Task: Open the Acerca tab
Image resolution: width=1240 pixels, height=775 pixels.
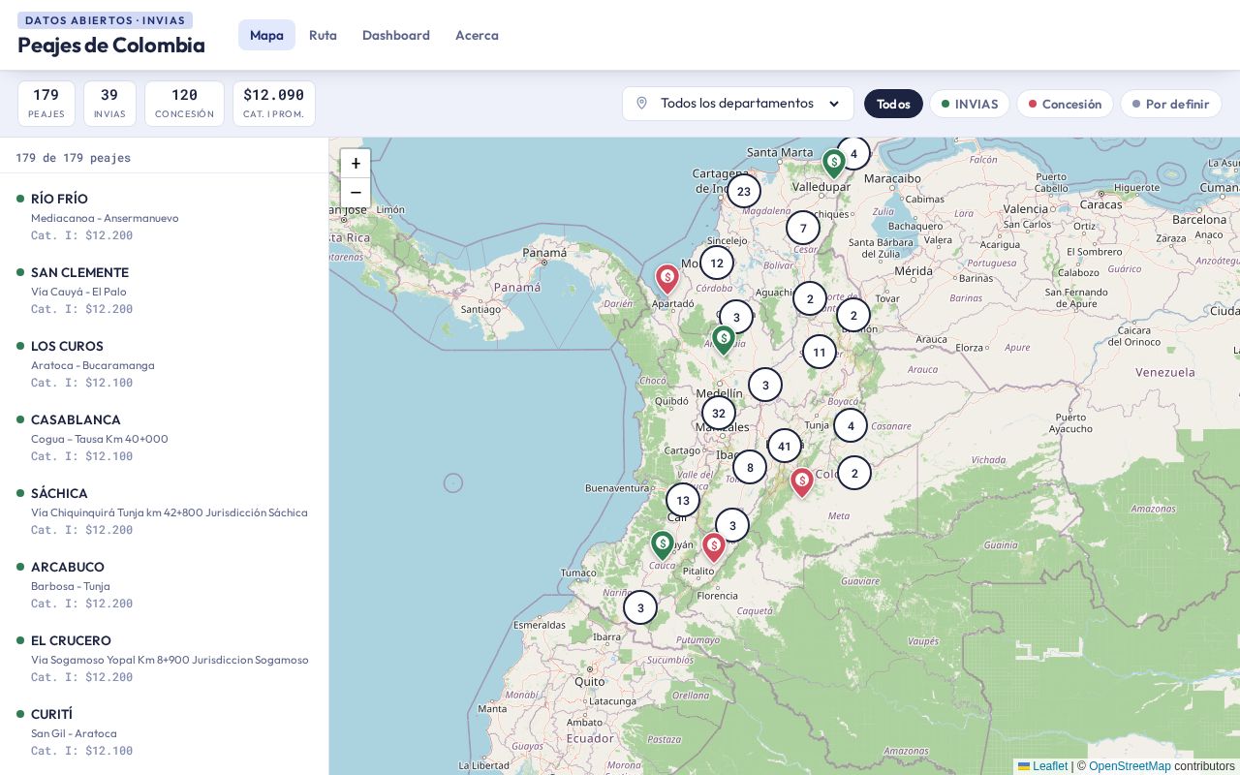Action: (x=477, y=35)
